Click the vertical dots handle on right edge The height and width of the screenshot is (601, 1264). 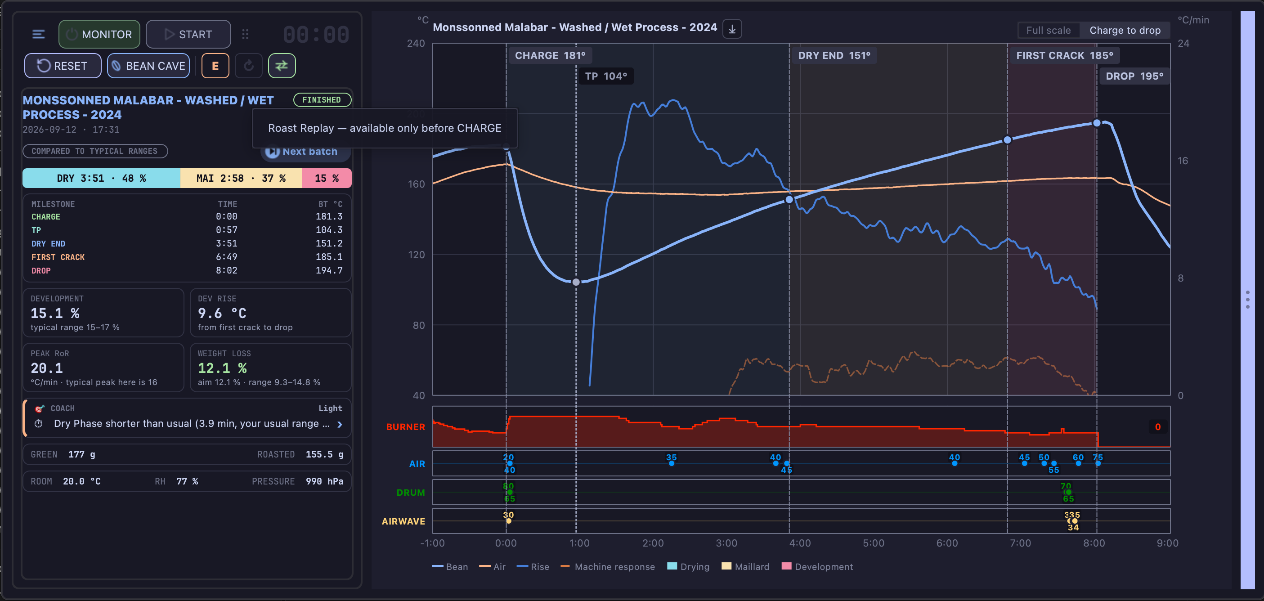[x=1248, y=300]
